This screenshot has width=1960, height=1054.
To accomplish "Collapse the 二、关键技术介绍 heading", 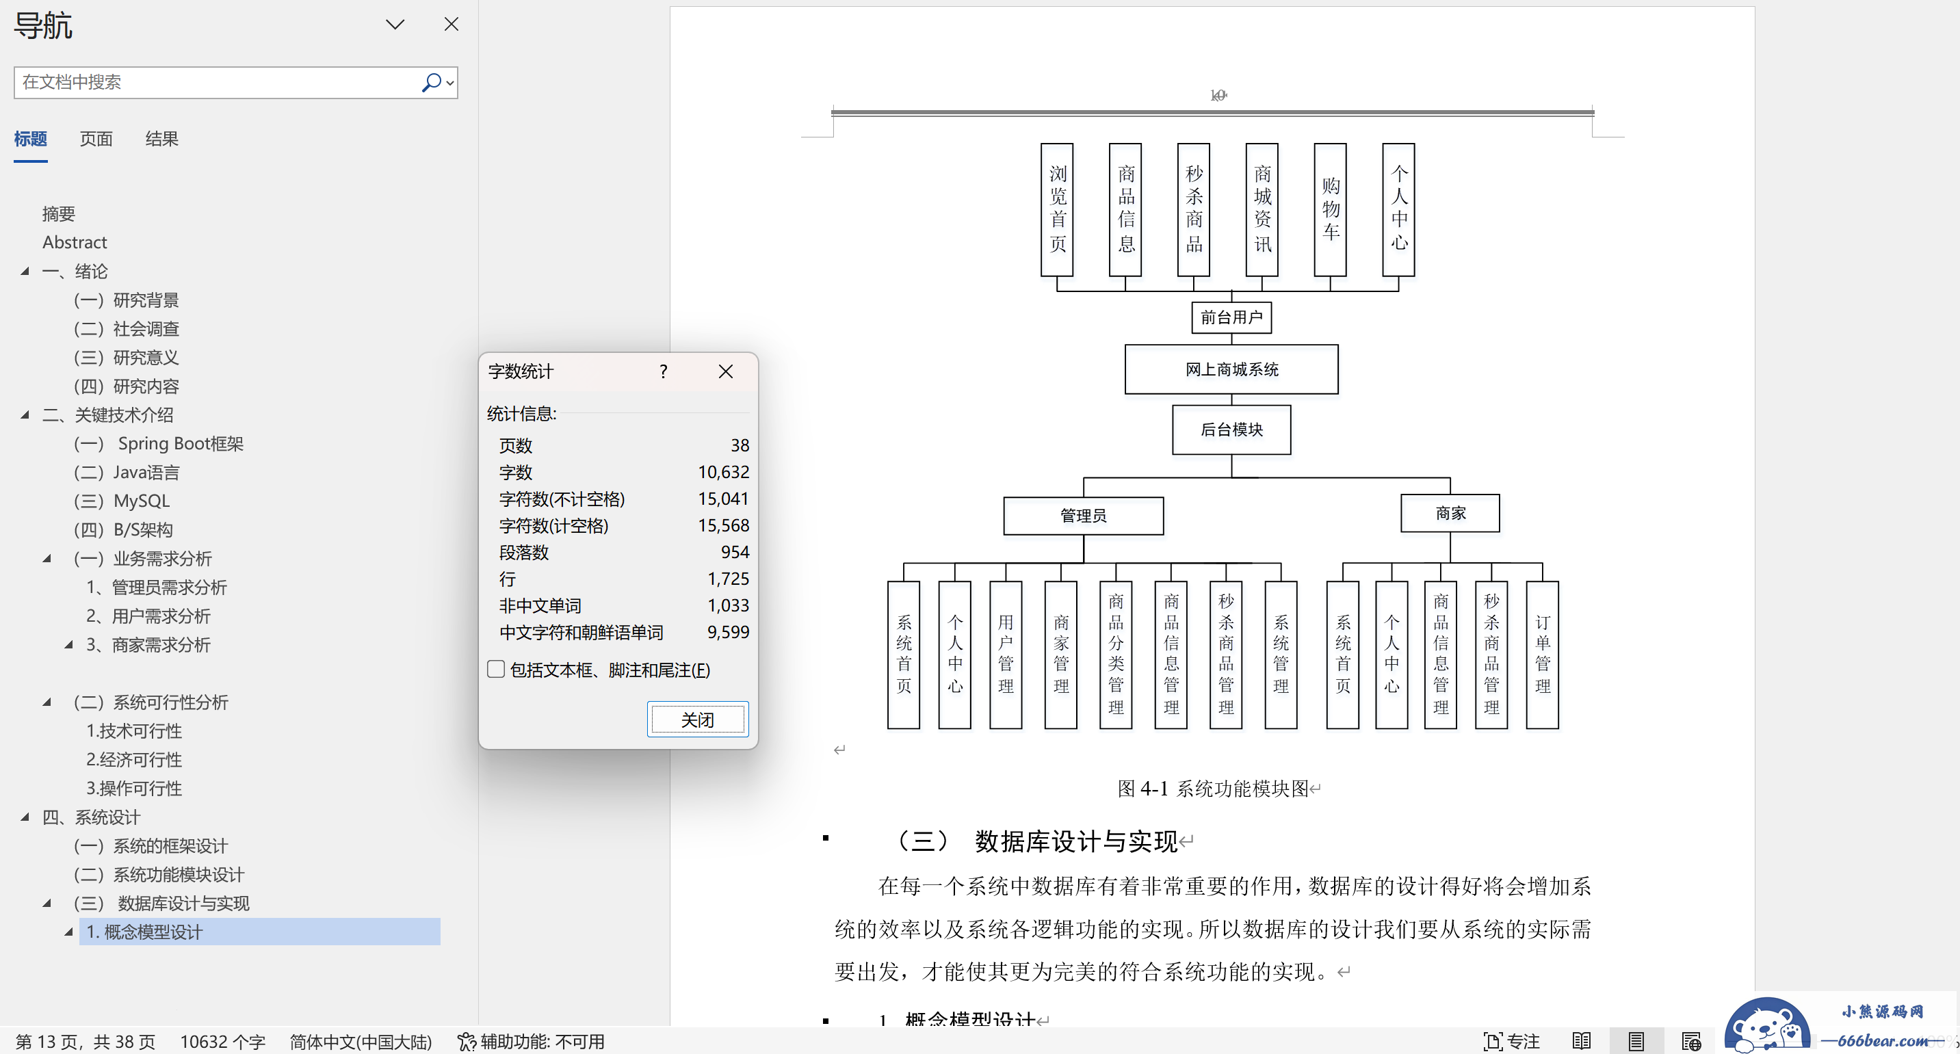I will pyautogui.click(x=25, y=414).
